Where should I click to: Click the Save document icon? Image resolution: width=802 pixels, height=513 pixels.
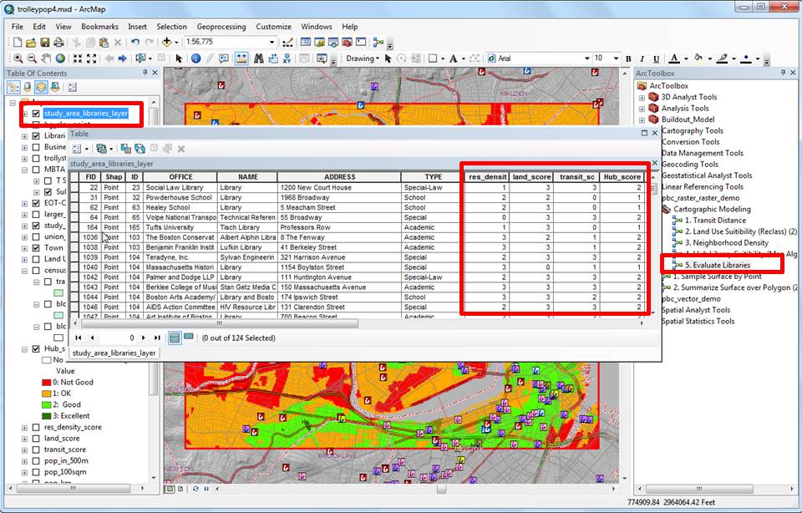(x=44, y=43)
